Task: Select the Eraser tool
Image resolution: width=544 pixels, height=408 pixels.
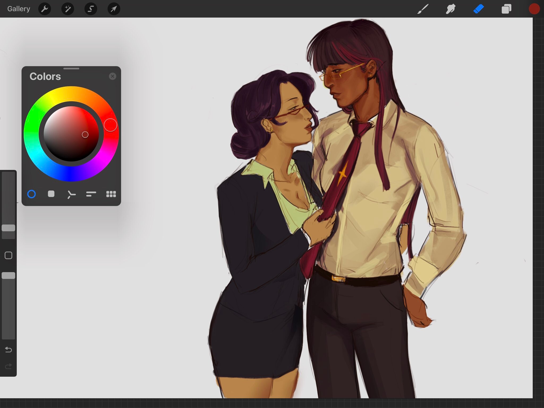Action: pyautogui.click(x=478, y=9)
